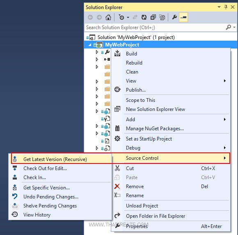Choose Rename from context menu
Viewport: 238px width, 235px height.
pos(135,196)
